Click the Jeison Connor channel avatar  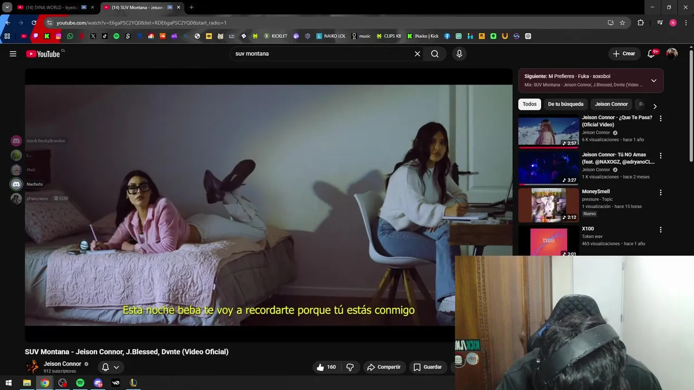pos(33,367)
